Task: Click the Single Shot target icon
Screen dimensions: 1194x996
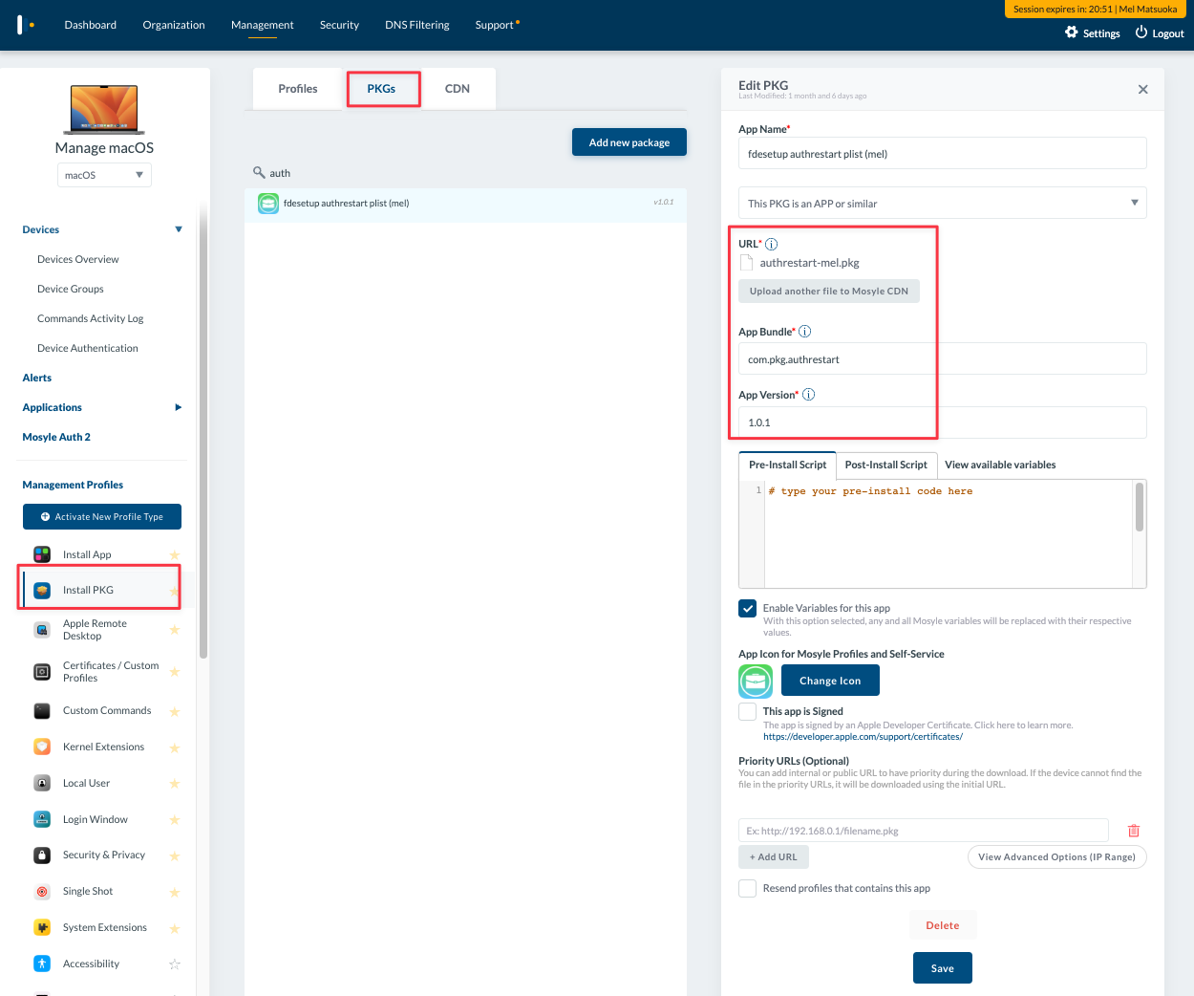Action: pyautogui.click(x=42, y=891)
